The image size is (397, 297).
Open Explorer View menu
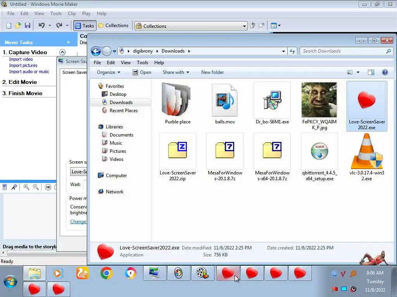126,63
